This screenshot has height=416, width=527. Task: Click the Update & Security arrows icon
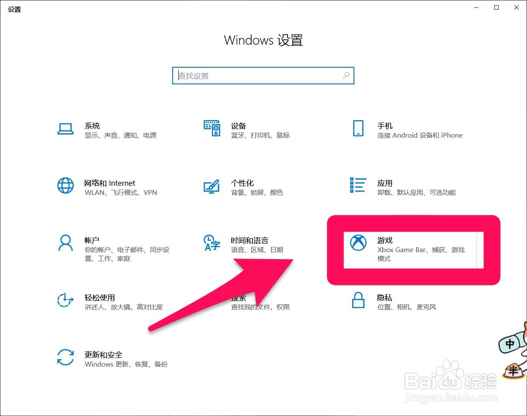[x=66, y=357]
